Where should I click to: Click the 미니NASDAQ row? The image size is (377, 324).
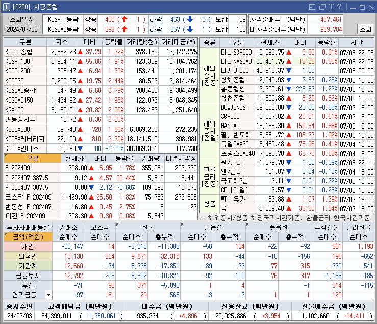297,62
